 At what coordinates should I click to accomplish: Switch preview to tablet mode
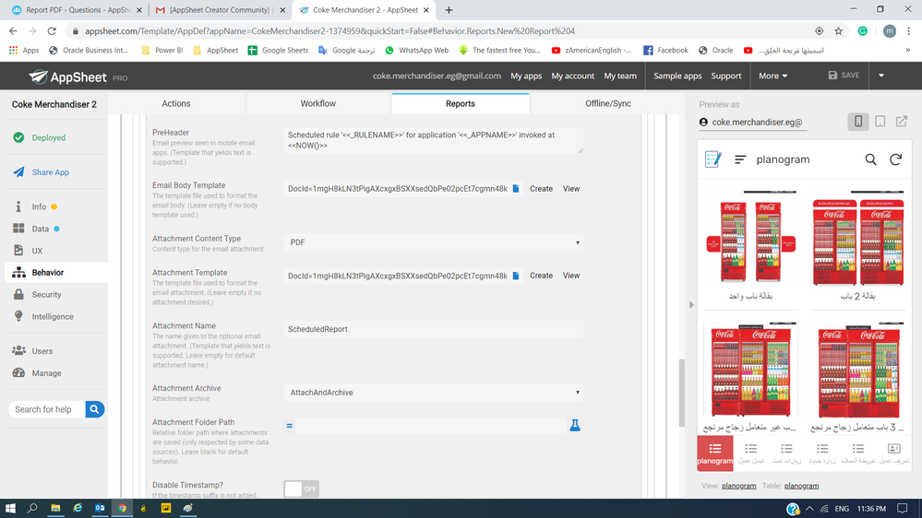click(880, 122)
